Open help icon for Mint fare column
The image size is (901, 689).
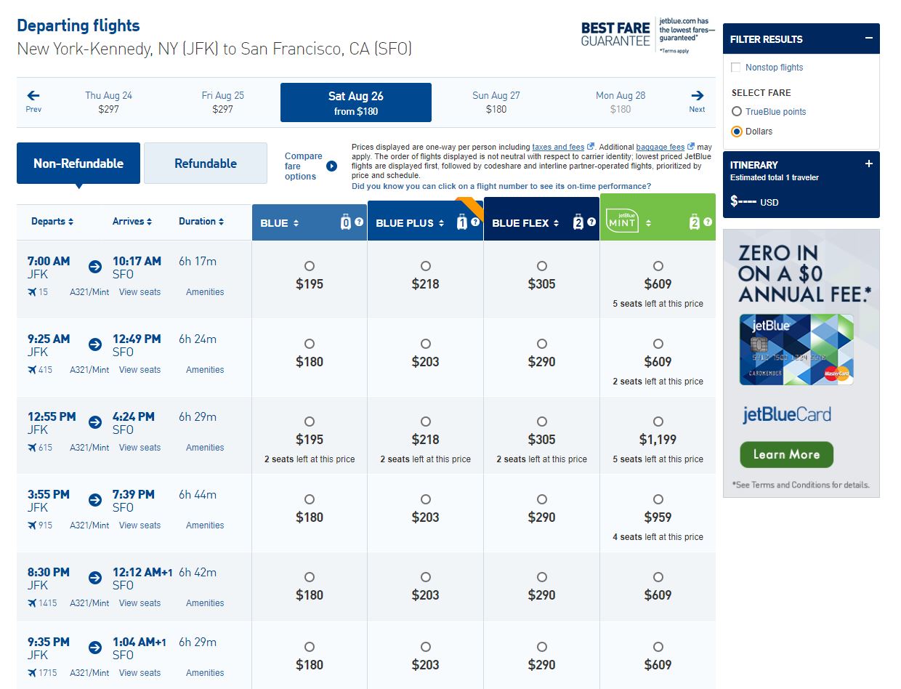tap(708, 222)
